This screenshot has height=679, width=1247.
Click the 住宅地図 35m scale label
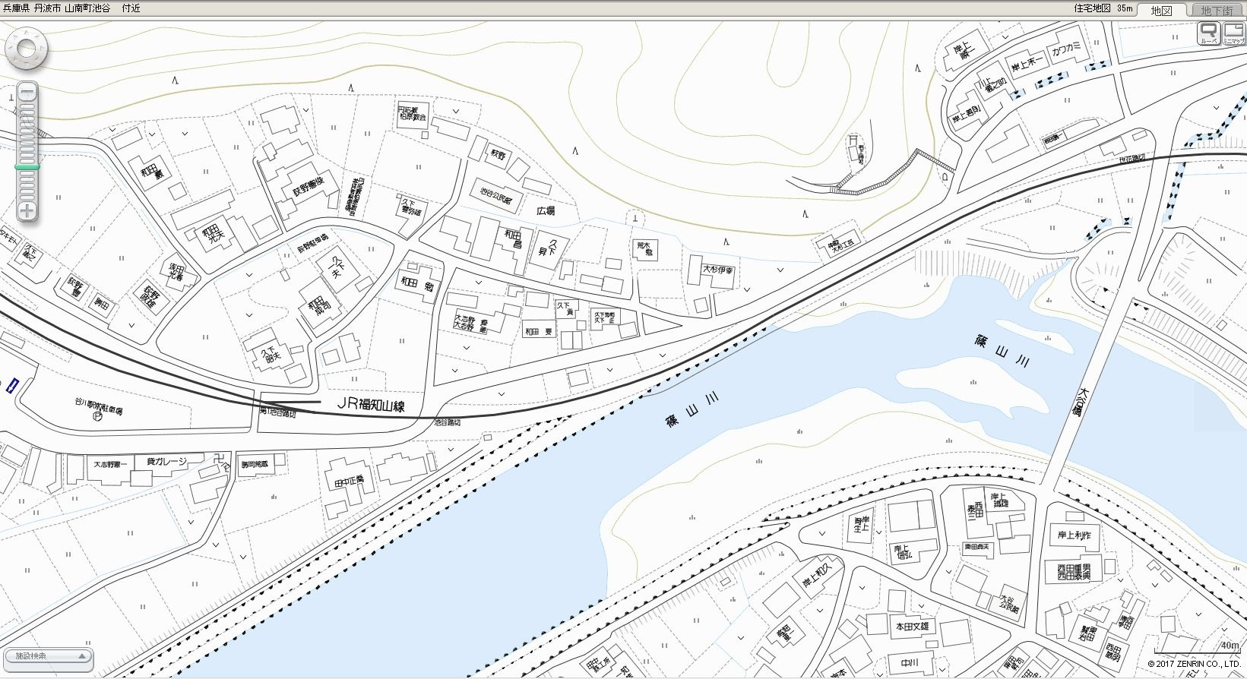tap(1103, 8)
